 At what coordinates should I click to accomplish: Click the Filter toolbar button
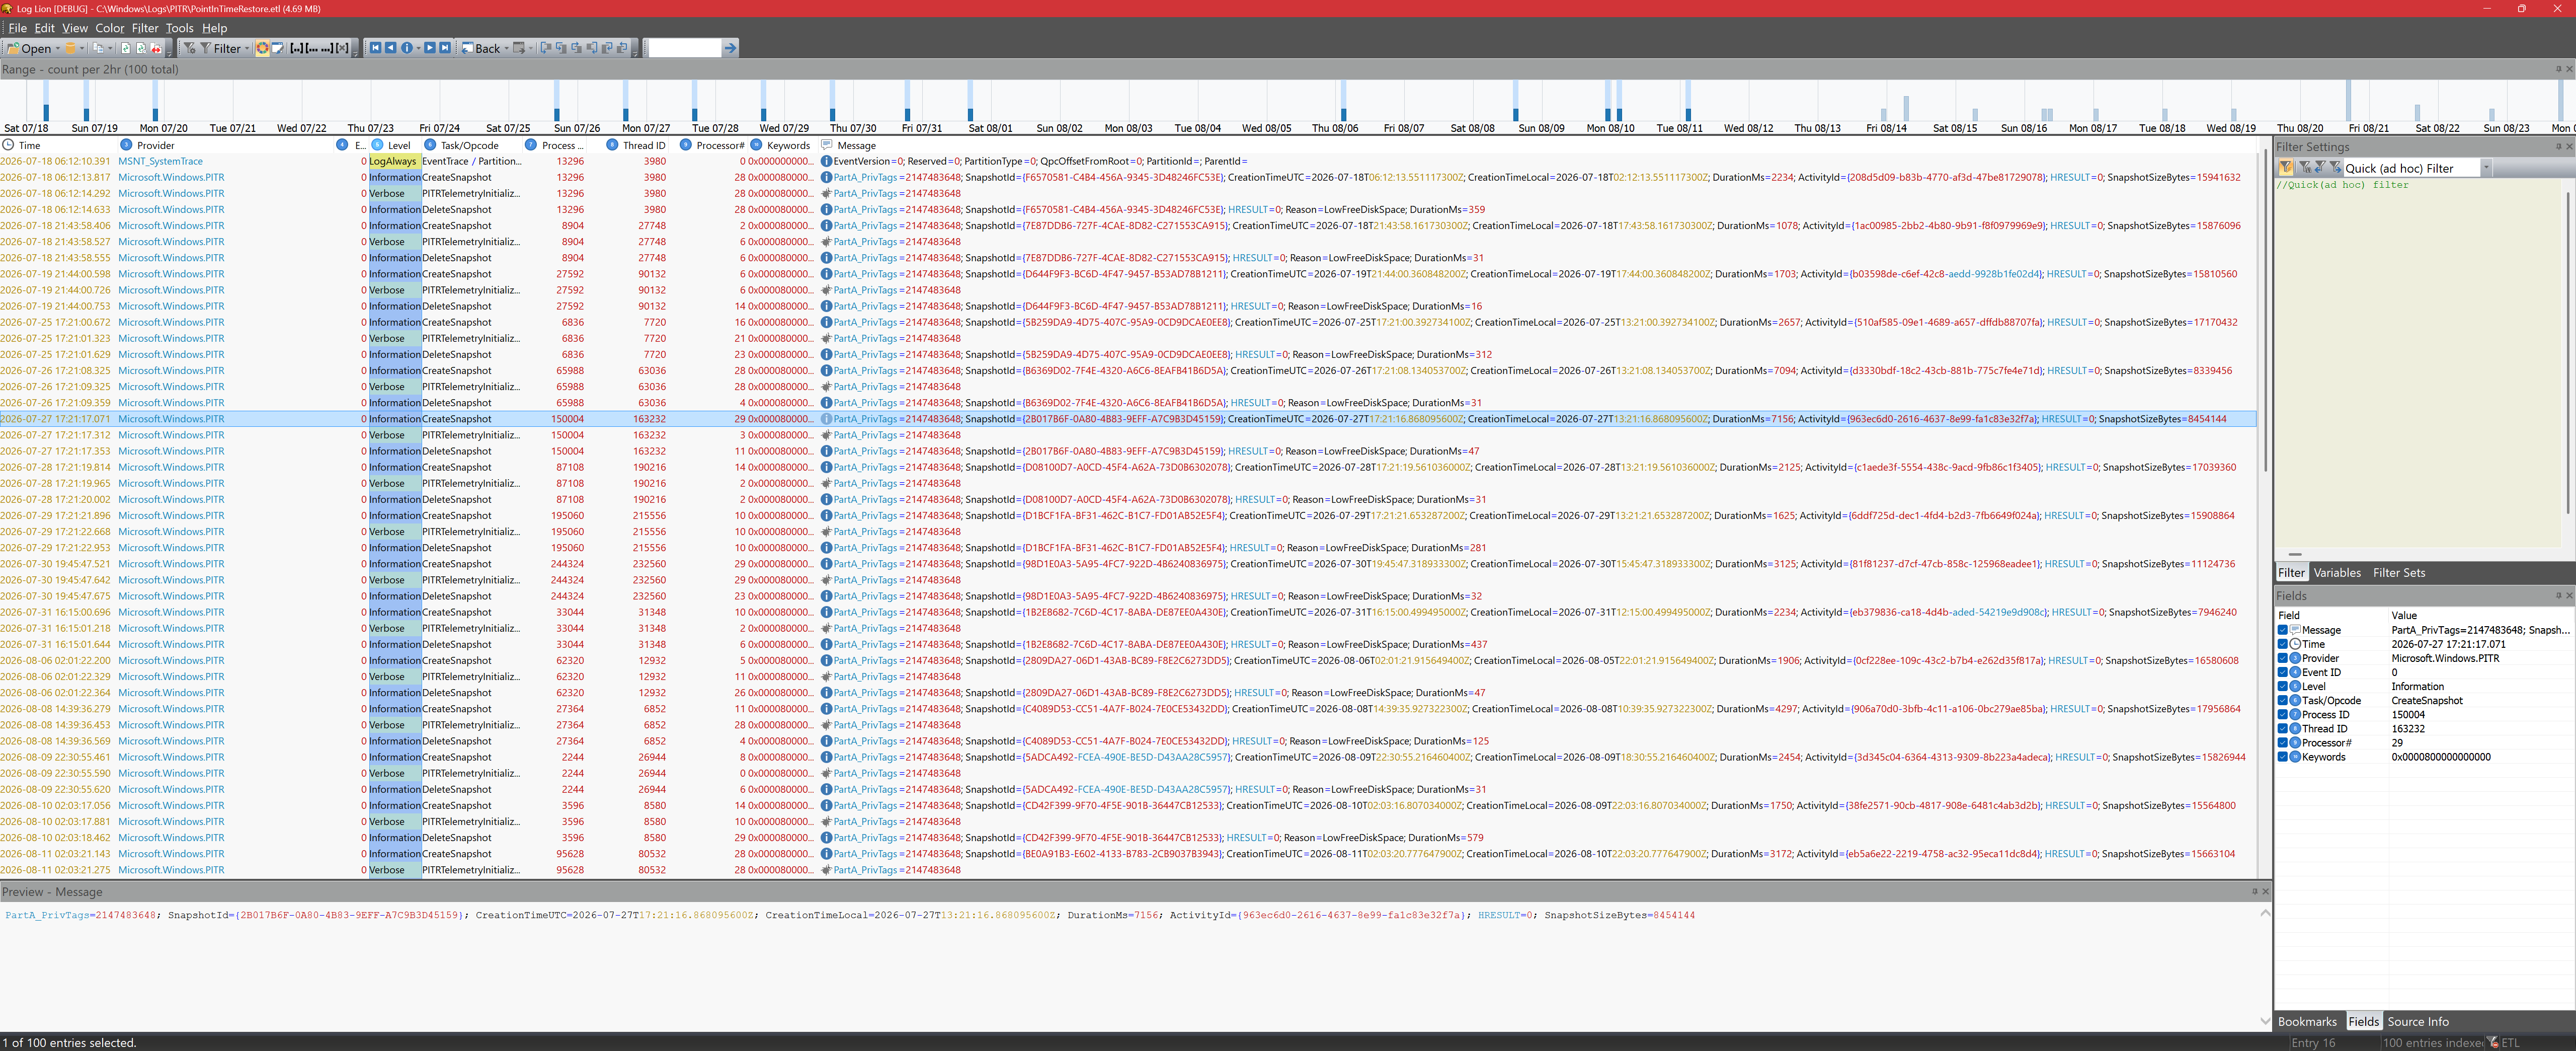tap(220, 48)
